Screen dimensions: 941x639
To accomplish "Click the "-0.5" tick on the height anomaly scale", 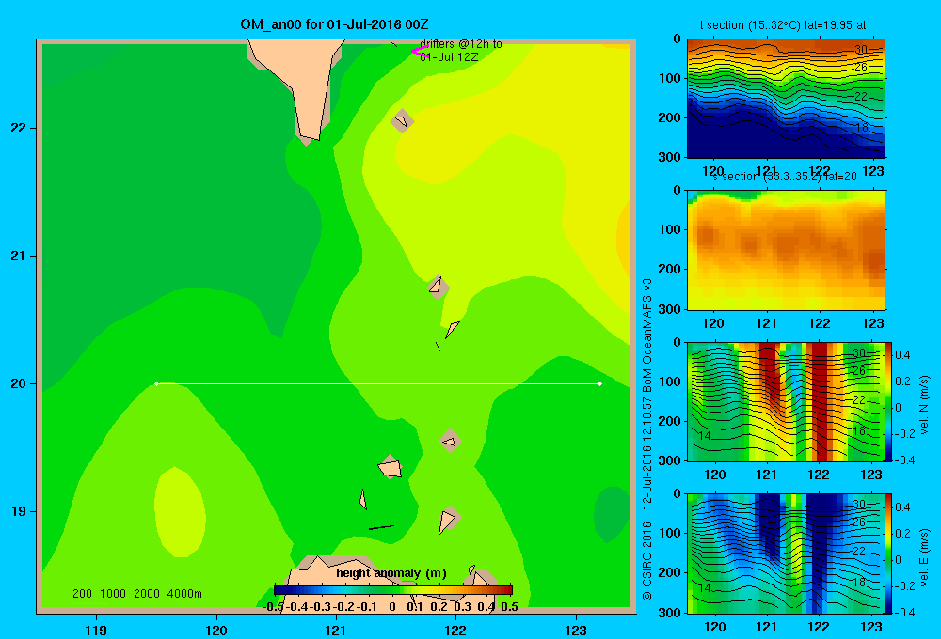I will click(x=273, y=607).
